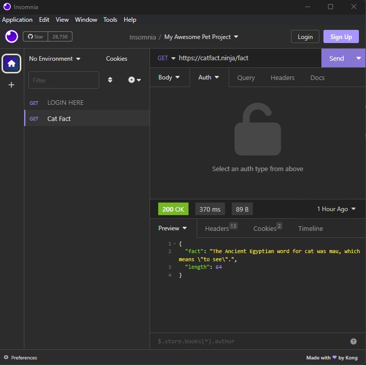Click the Send button
Image resolution: width=366 pixels, height=365 pixels.
(x=337, y=58)
